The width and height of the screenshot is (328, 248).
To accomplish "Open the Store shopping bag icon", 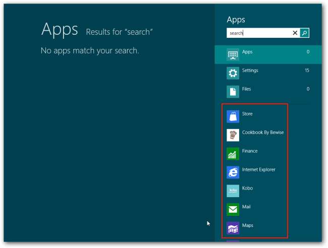I will (233, 116).
